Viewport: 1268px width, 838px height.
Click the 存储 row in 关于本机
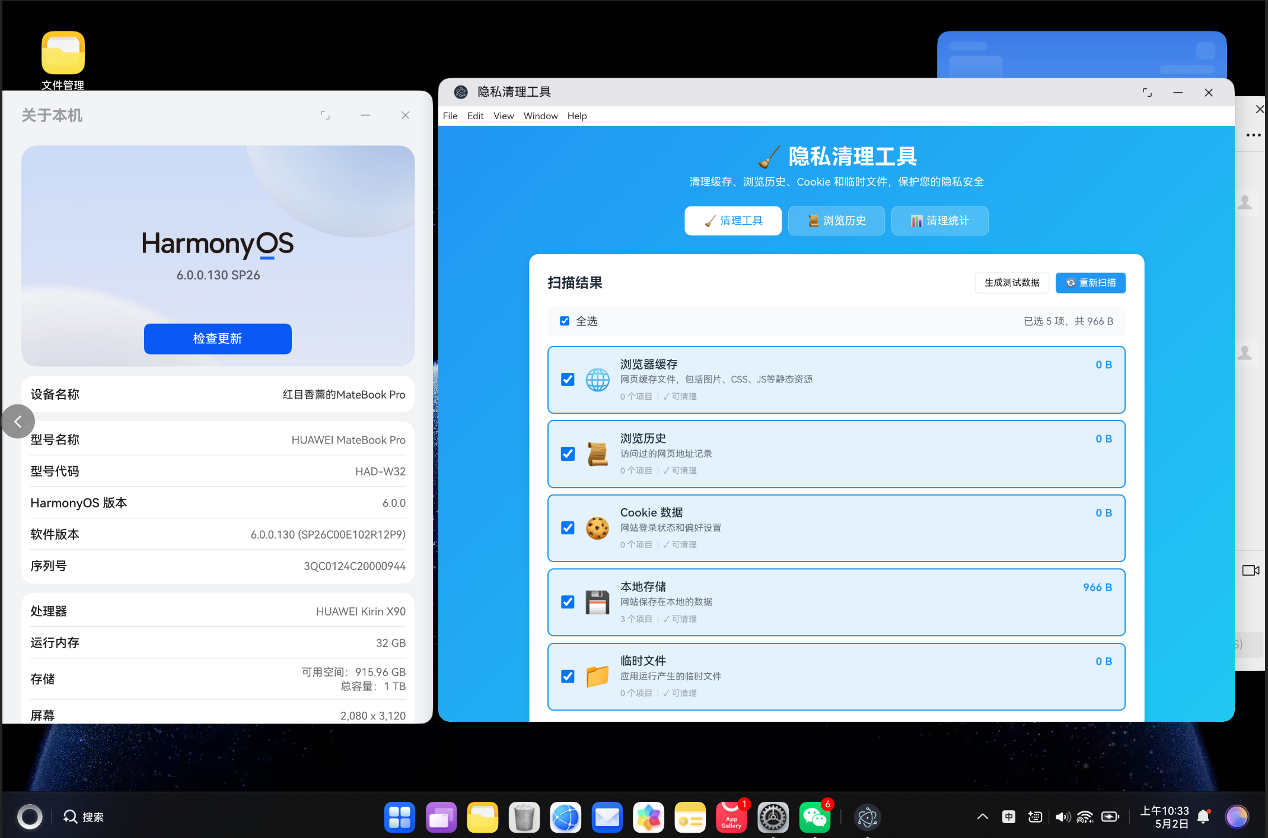click(218, 679)
